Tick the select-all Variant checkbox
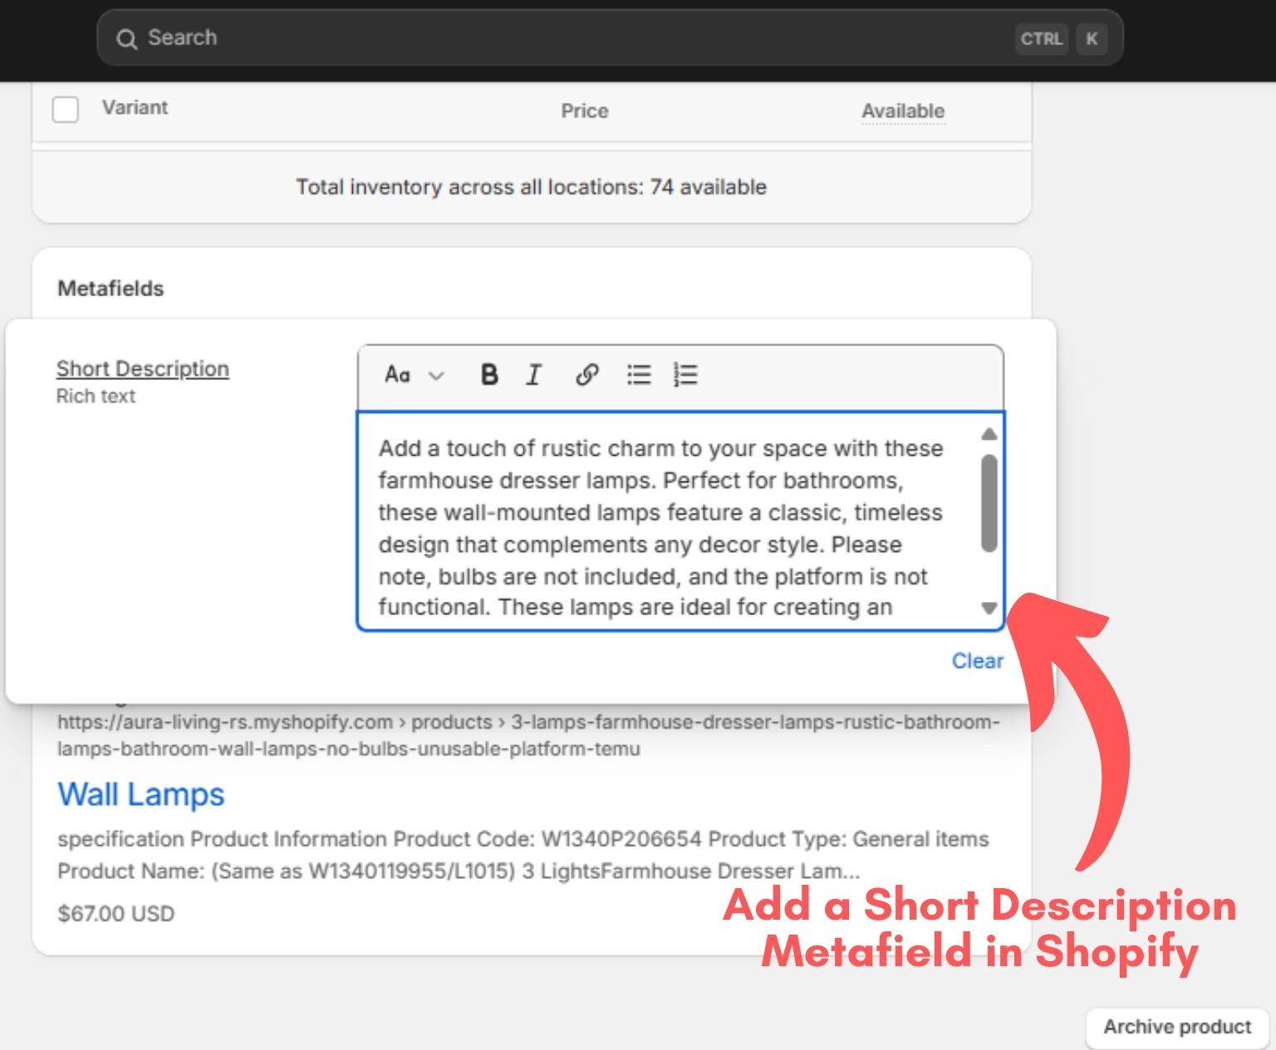This screenshot has width=1276, height=1050. click(x=66, y=109)
